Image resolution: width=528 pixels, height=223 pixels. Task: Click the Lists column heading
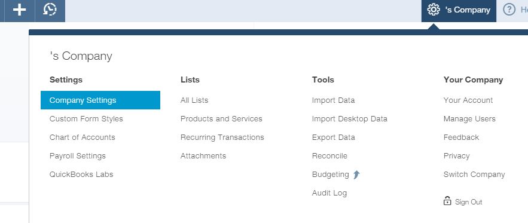pos(190,80)
